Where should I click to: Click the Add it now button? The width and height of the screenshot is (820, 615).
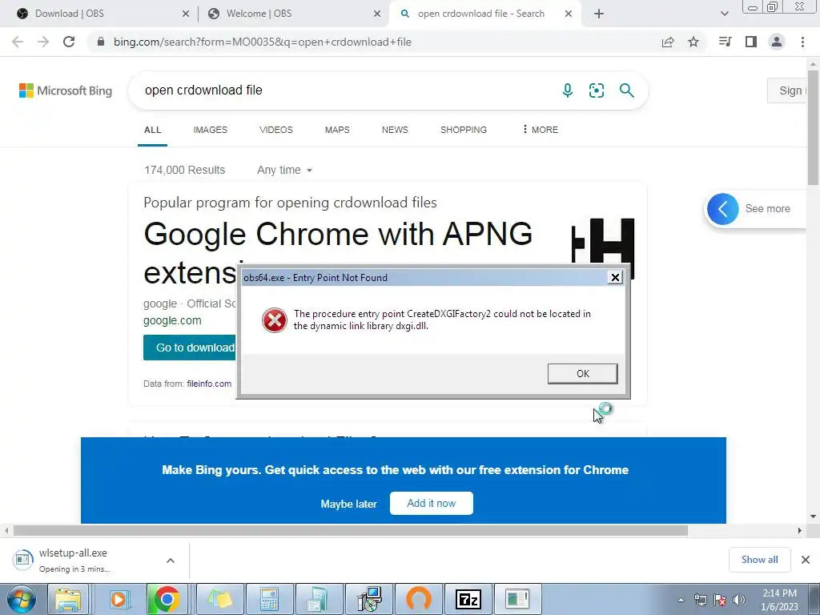click(432, 503)
